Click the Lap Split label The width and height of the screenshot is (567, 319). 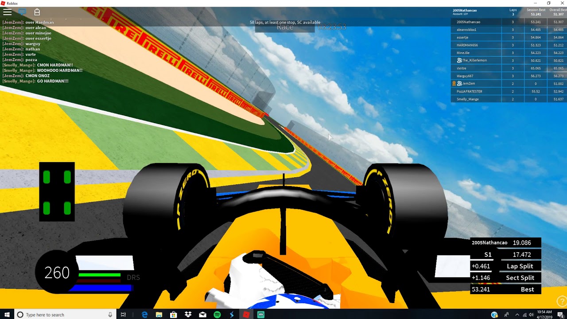(x=520, y=266)
